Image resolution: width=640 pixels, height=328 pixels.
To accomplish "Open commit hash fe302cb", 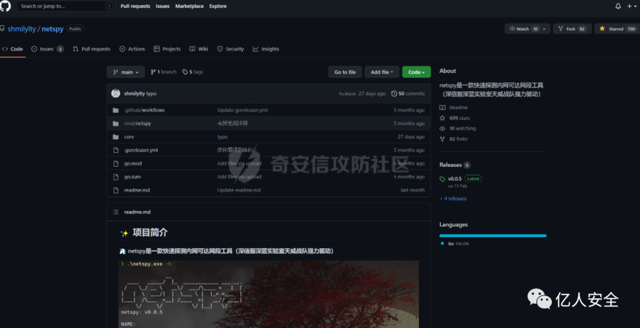I will pos(347,93).
